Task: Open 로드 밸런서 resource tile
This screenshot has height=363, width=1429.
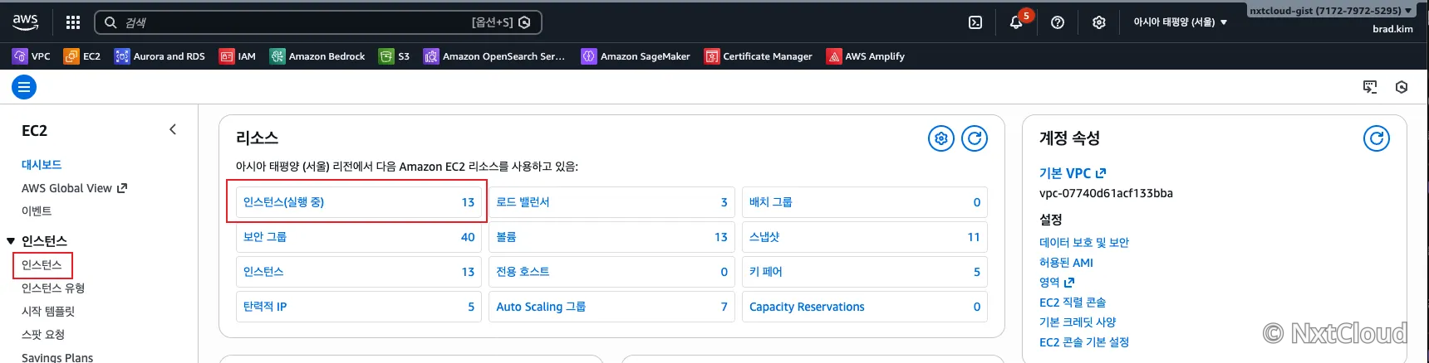Action: coord(611,202)
